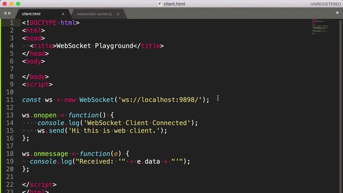This screenshot has height=193, width=343.
Task: Close the websocket-server.js tab
Action: [118, 14]
